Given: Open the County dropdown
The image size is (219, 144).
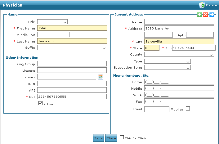Looking at the screenshot, I should tap(179, 55).
